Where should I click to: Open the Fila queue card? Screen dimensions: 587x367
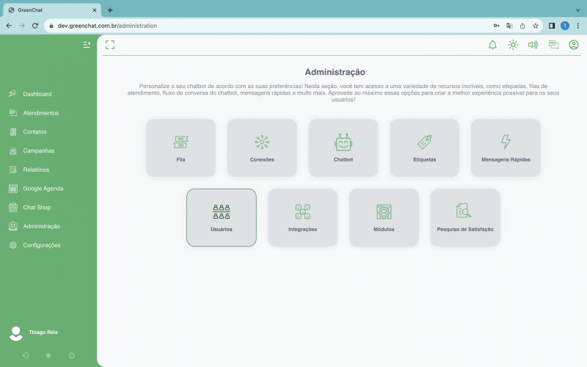181,148
